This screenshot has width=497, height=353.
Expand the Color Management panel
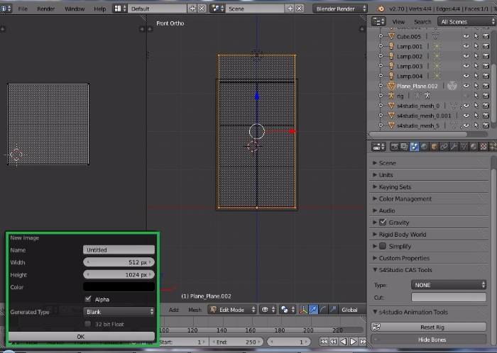405,199
